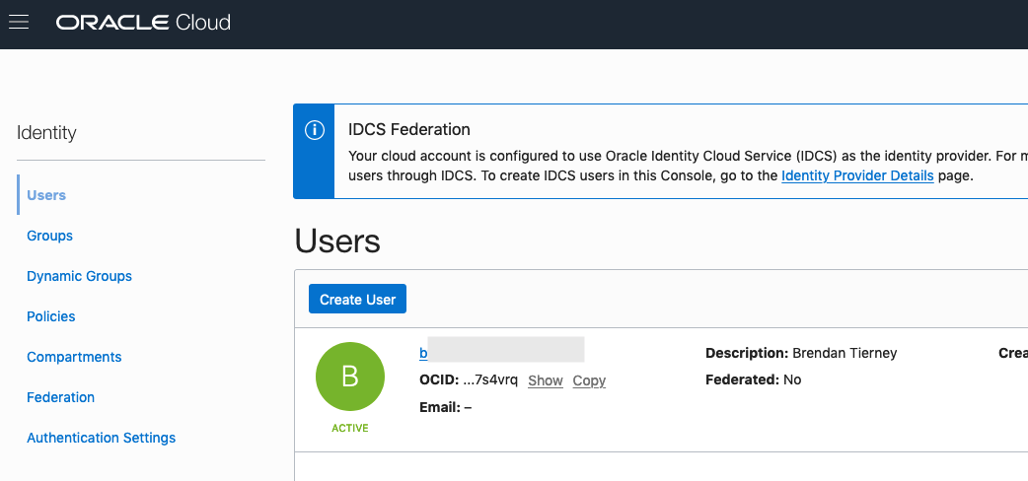The height and width of the screenshot is (481, 1028).
Task: Click the Users page heading
Action: [337, 241]
